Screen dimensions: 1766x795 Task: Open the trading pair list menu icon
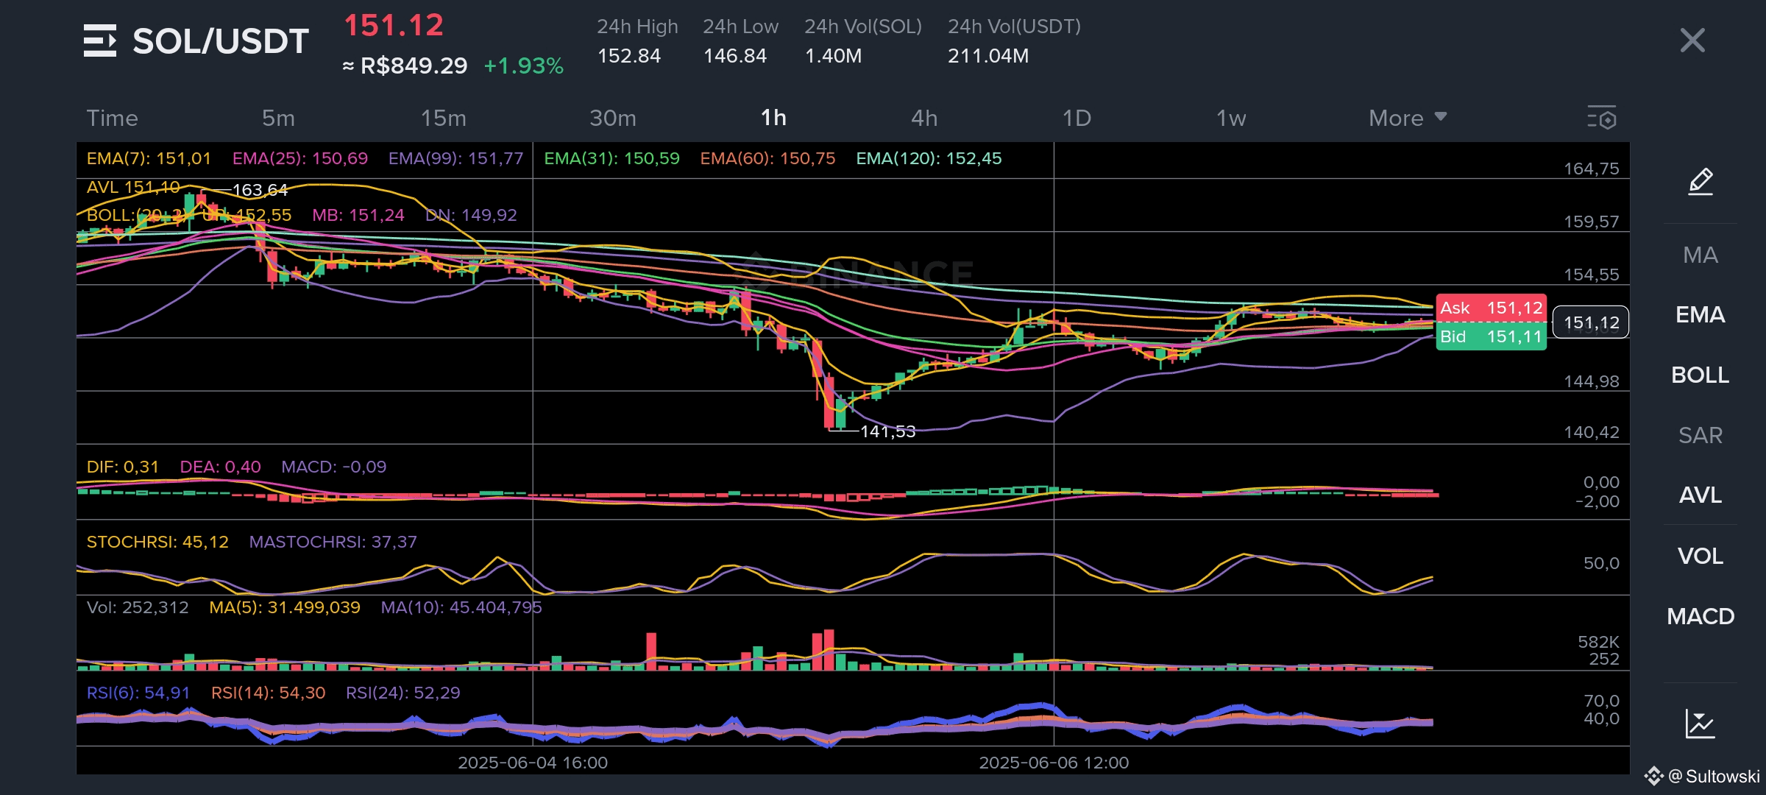100,40
